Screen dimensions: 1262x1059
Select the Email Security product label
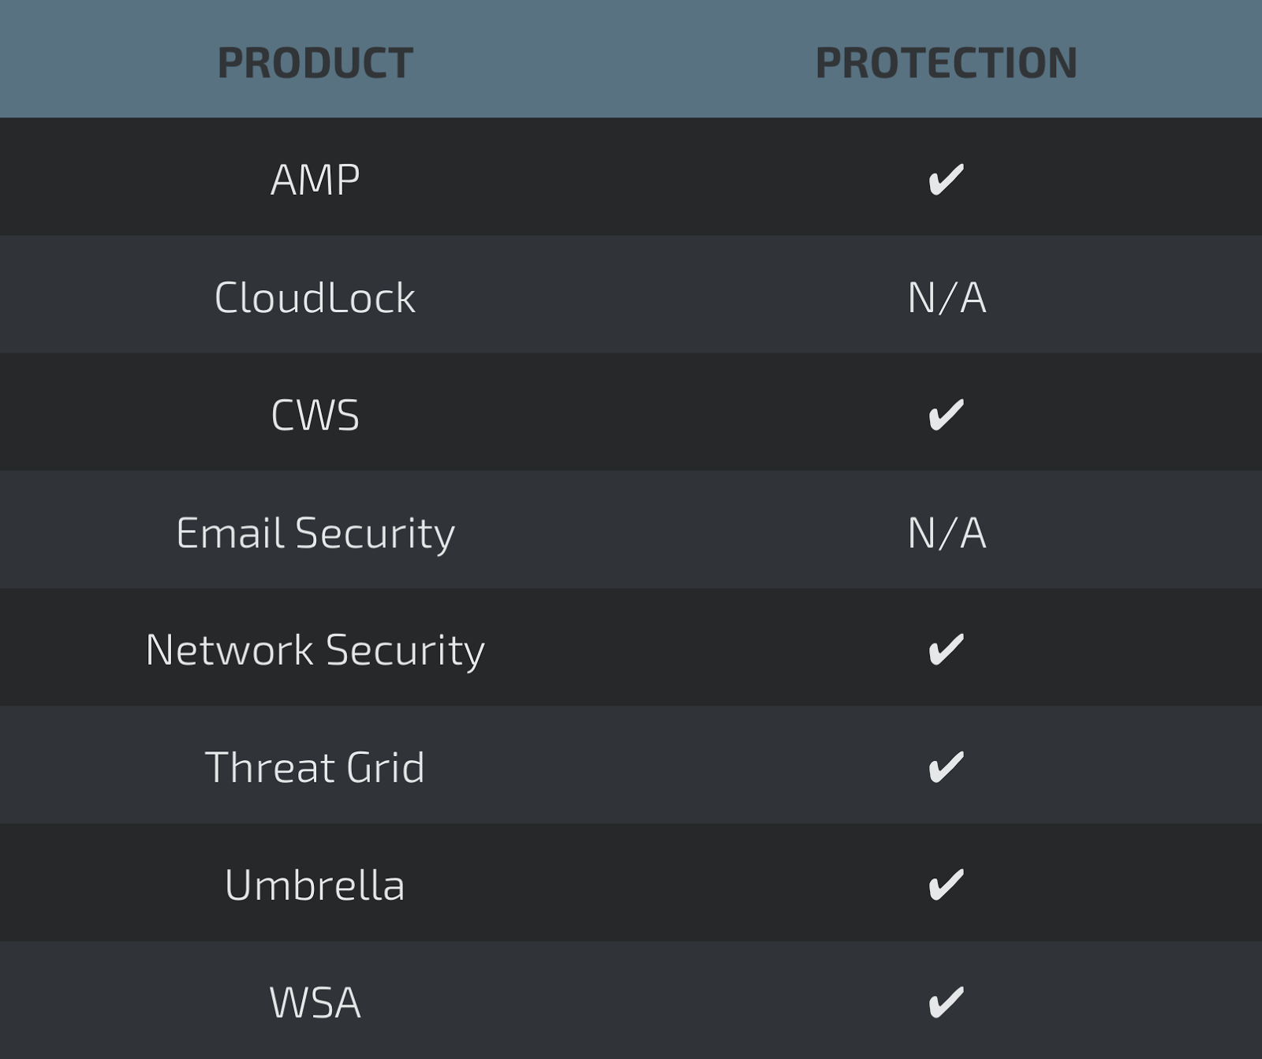315,533
